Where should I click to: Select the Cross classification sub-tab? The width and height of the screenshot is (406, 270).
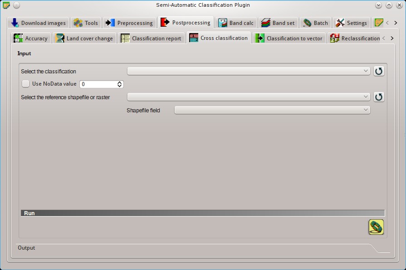tap(219, 38)
